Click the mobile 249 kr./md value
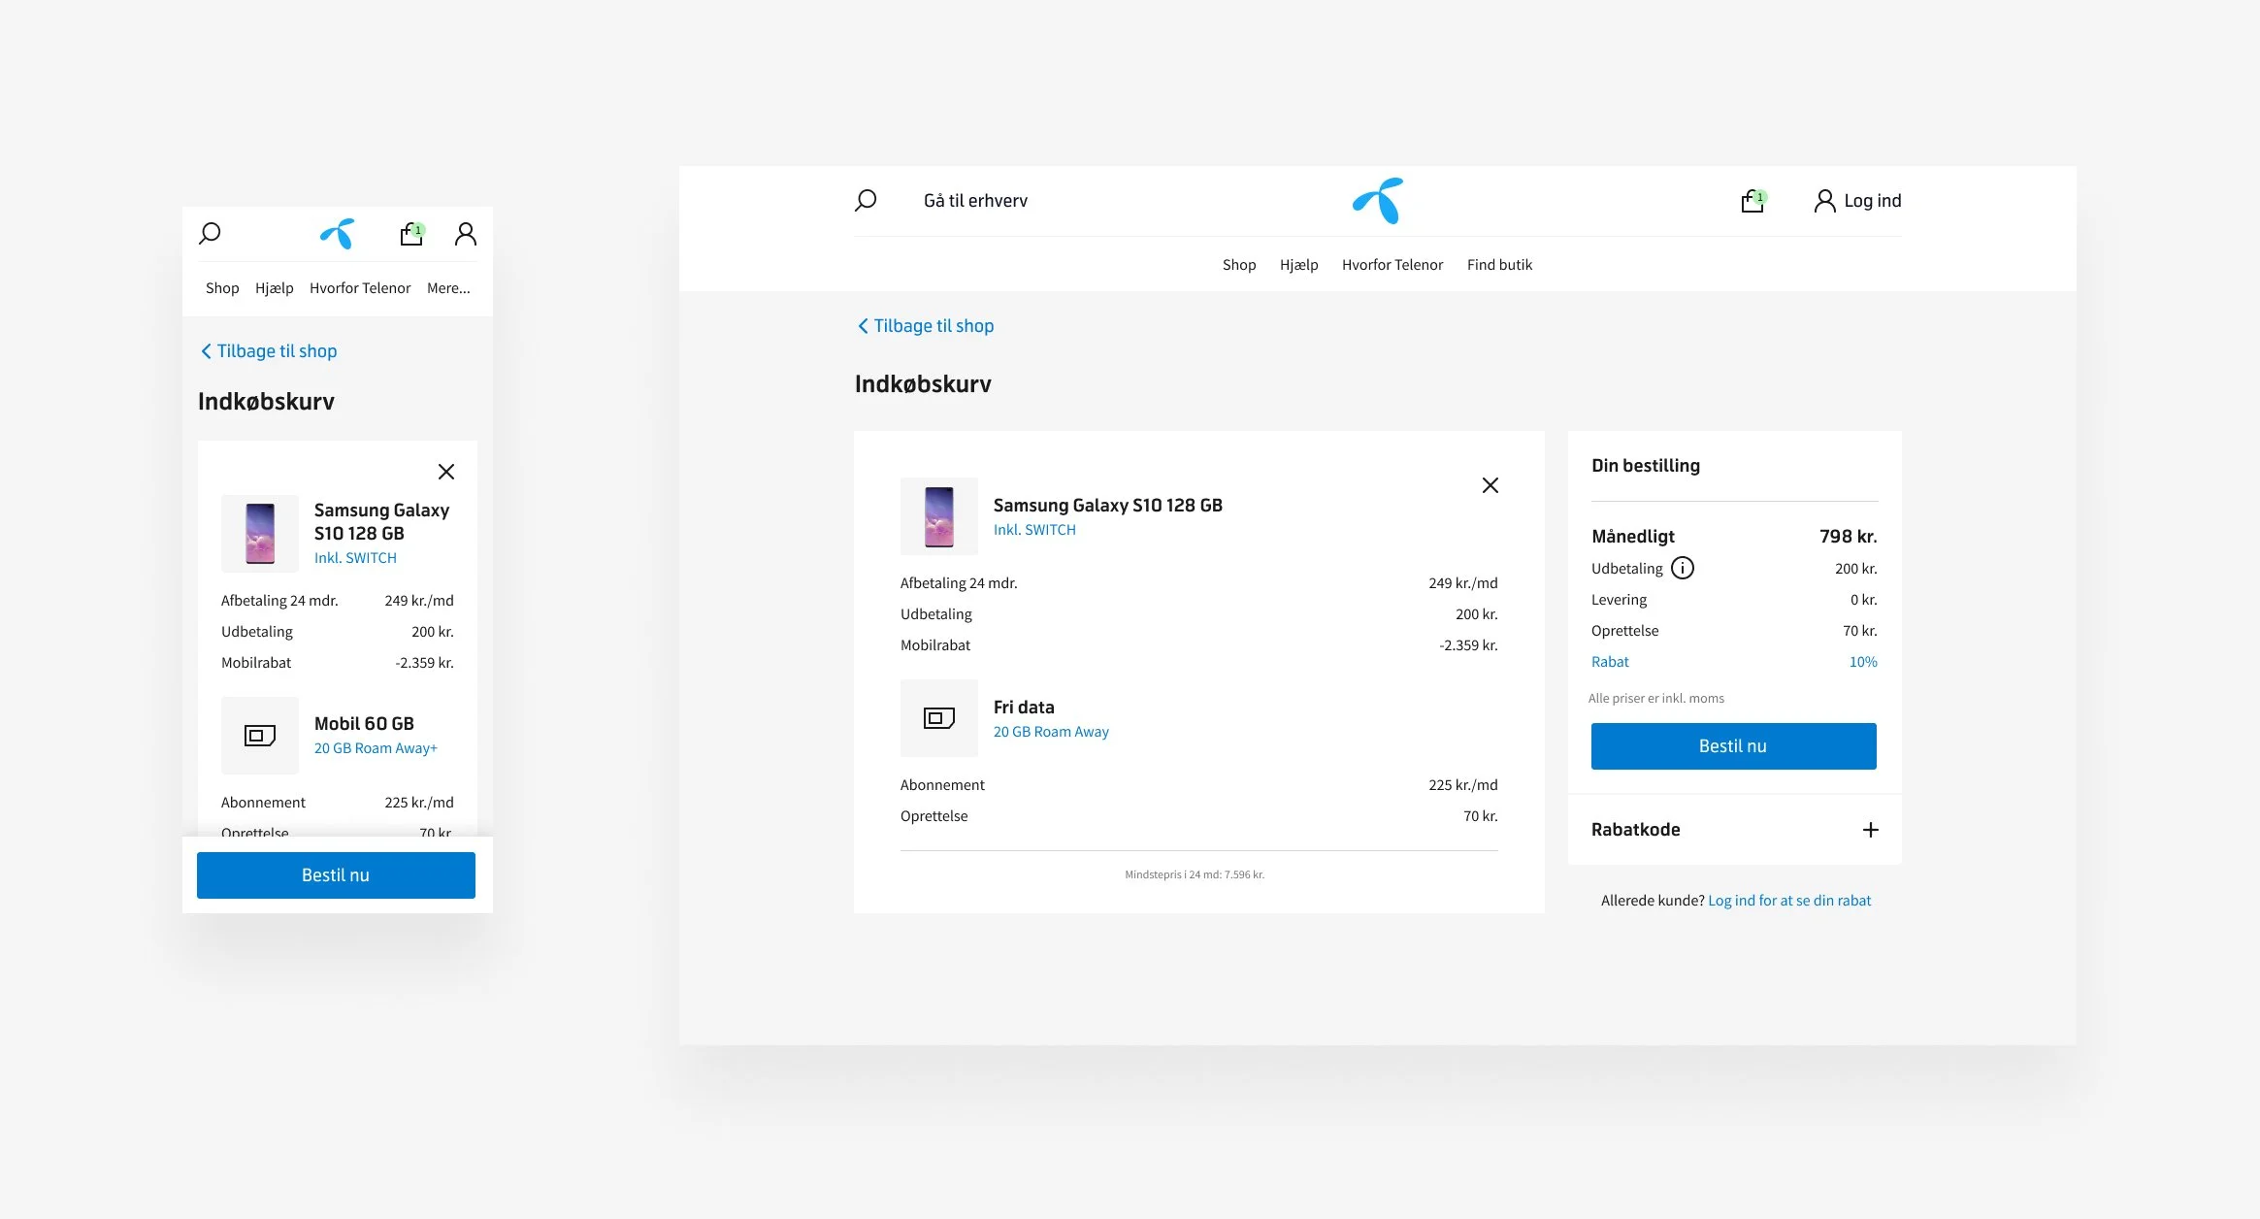 pyautogui.click(x=419, y=601)
